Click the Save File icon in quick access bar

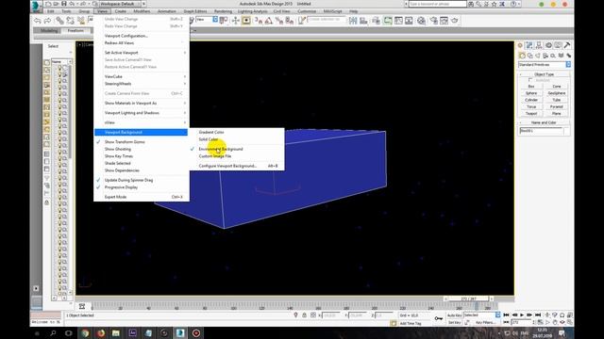click(64, 4)
